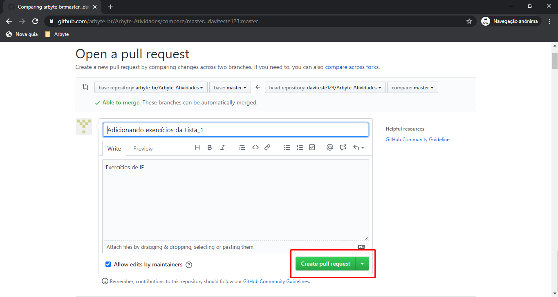Click the description text area
The image size is (558, 297).
(x=235, y=199)
